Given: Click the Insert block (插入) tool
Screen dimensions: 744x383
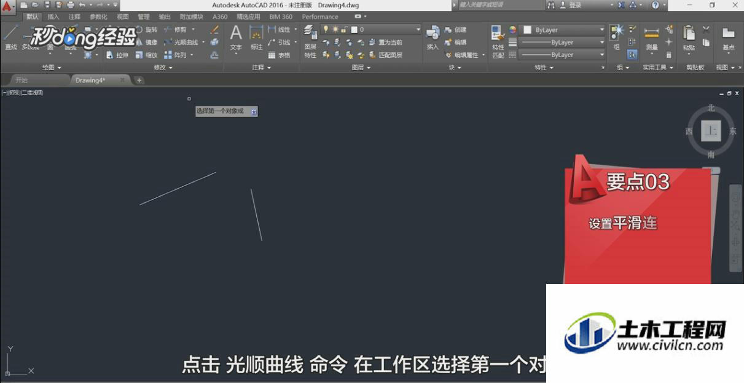Looking at the screenshot, I should tap(433, 38).
